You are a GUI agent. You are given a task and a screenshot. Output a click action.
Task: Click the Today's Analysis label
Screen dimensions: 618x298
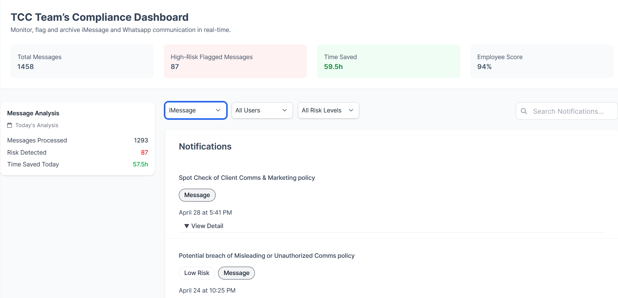coord(36,125)
